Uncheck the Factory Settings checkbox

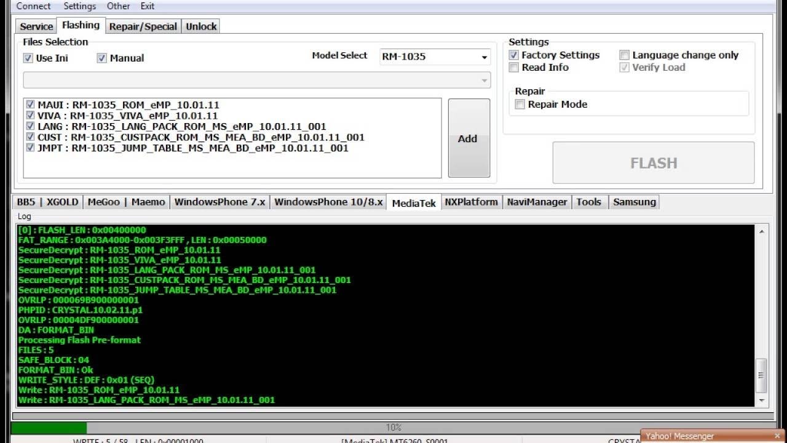point(513,55)
